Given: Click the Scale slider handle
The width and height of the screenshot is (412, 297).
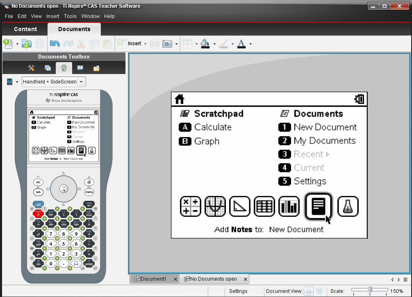Looking at the screenshot, I should 370,290.
